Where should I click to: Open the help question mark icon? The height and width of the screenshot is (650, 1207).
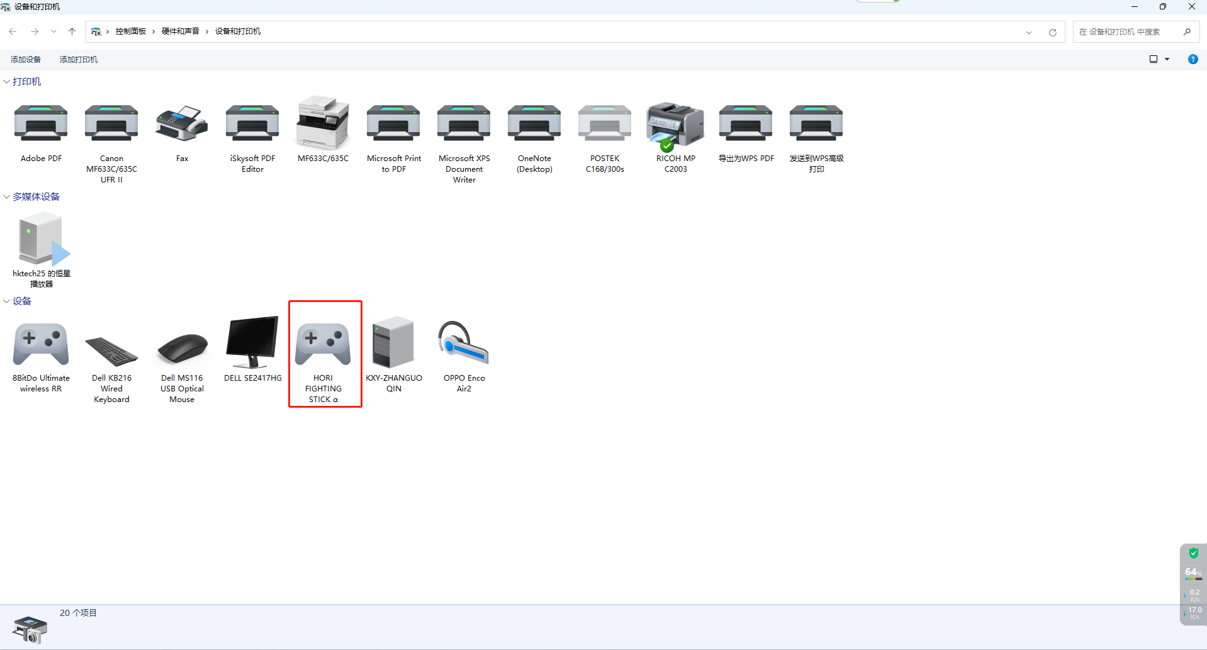click(x=1193, y=59)
